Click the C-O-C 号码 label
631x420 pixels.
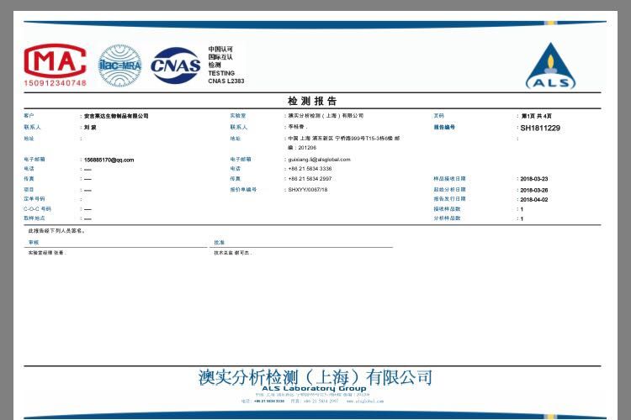coord(37,209)
